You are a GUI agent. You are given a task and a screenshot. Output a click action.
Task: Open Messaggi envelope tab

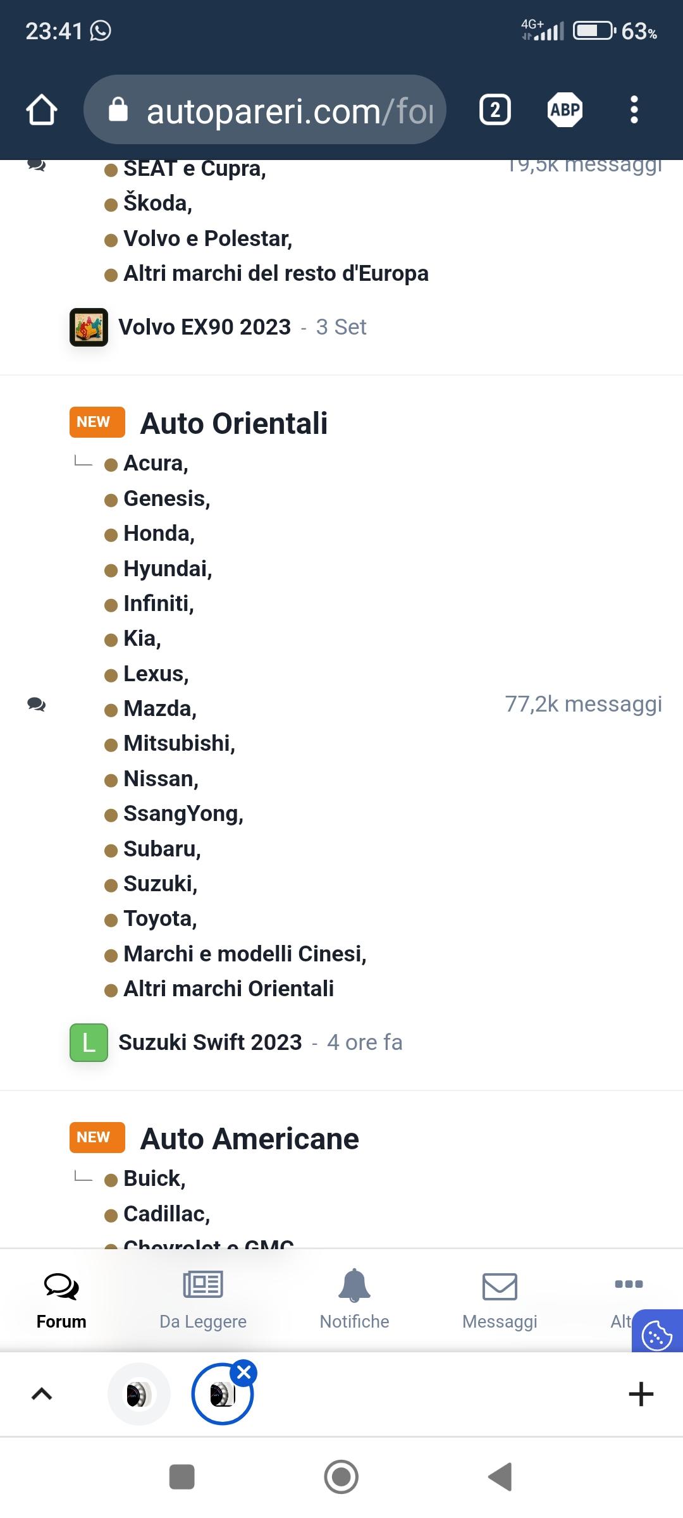[x=500, y=1299]
